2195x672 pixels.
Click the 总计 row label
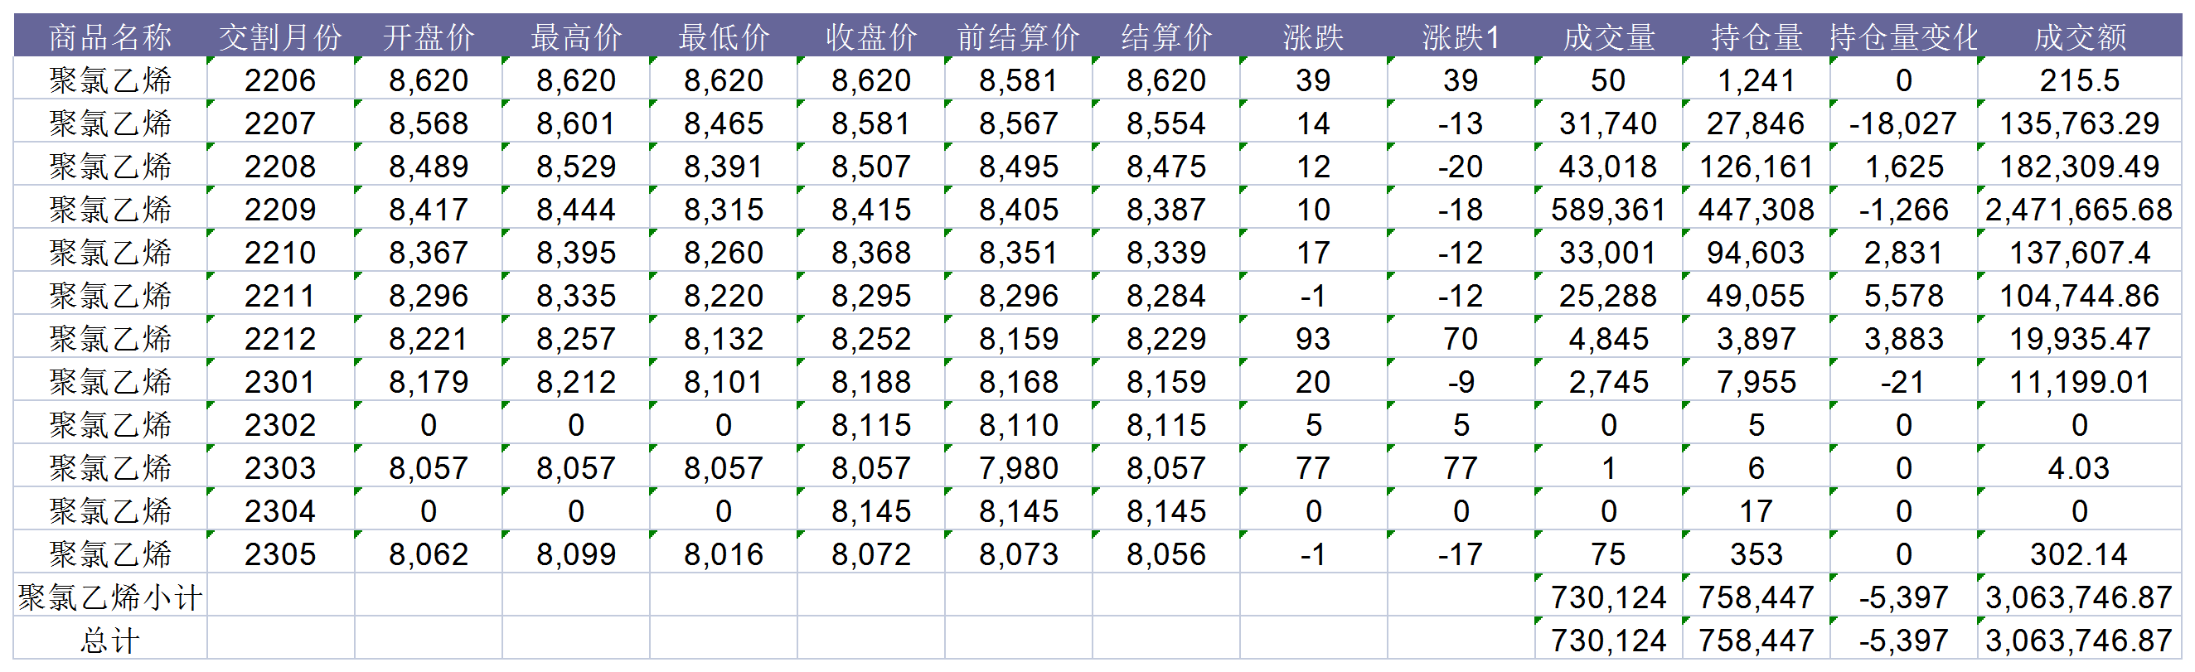click(110, 641)
